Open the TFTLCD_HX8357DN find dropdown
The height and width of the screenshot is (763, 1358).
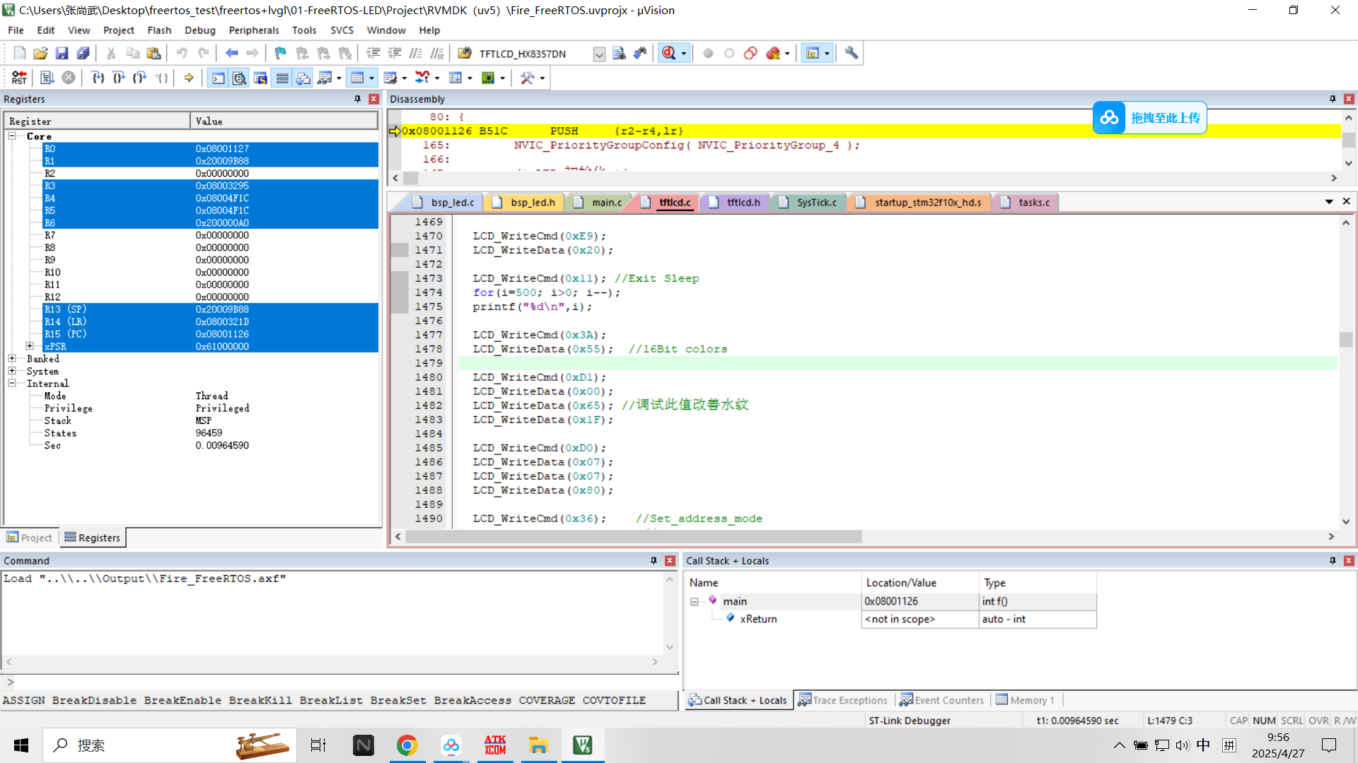(x=598, y=54)
